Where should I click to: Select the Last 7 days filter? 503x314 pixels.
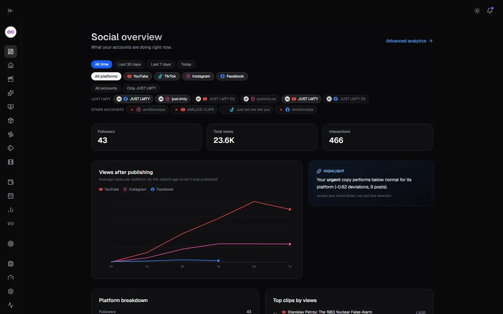(x=161, y=65)
